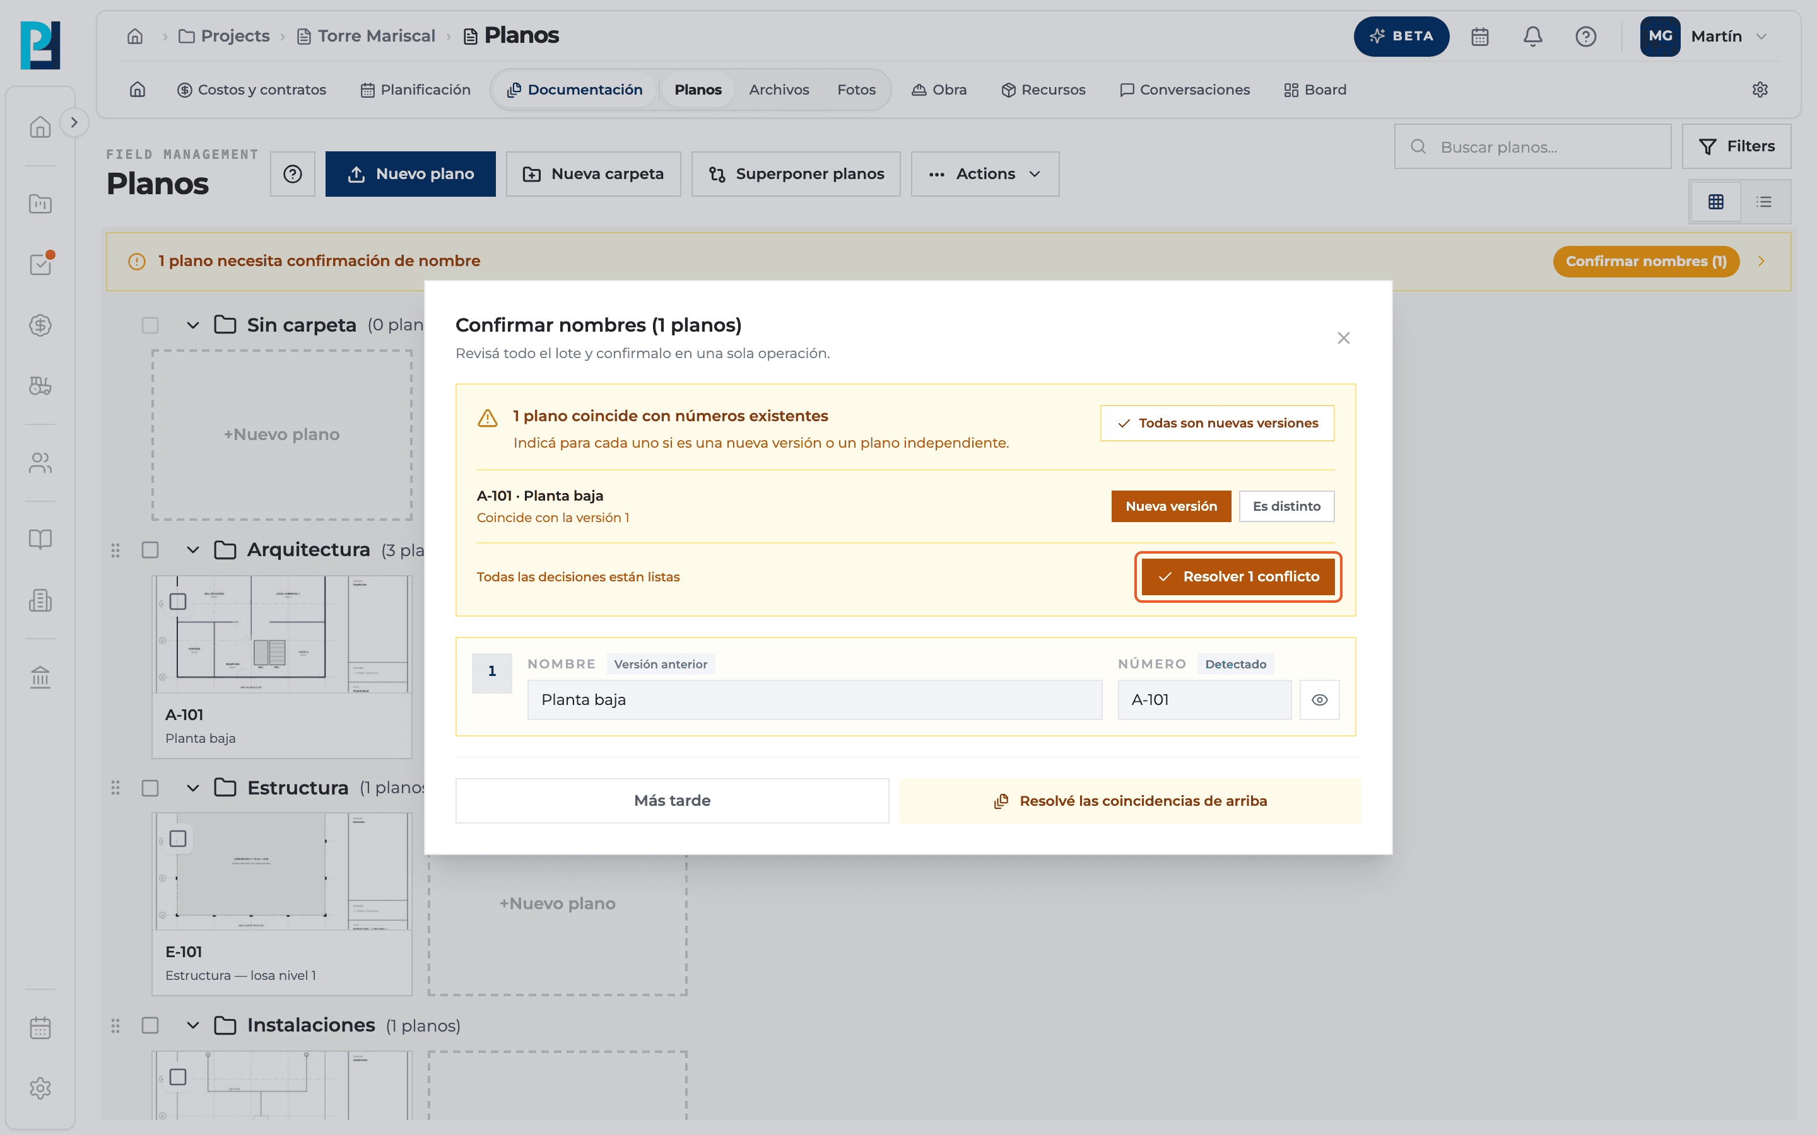
Task: Click Más tarde button
Action: pyautogui.click(x=672, y=800)
